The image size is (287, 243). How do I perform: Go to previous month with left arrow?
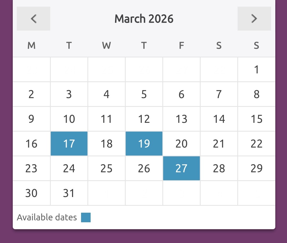click(33, 19)
